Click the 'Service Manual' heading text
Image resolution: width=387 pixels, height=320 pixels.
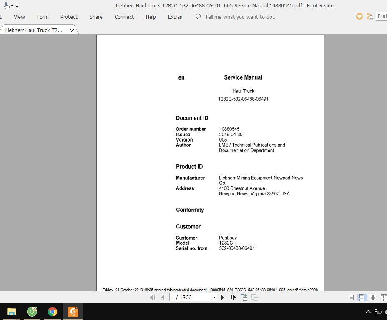click(243, 77)
